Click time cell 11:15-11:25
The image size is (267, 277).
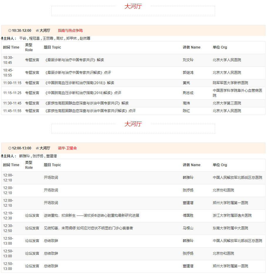[12, 93]
